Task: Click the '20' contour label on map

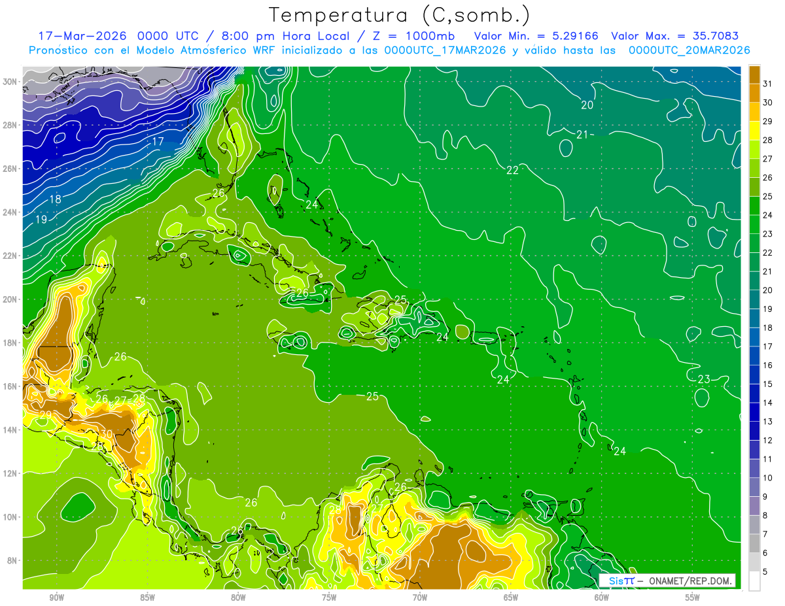Action: pyautogui.click(x=587, y=105)
